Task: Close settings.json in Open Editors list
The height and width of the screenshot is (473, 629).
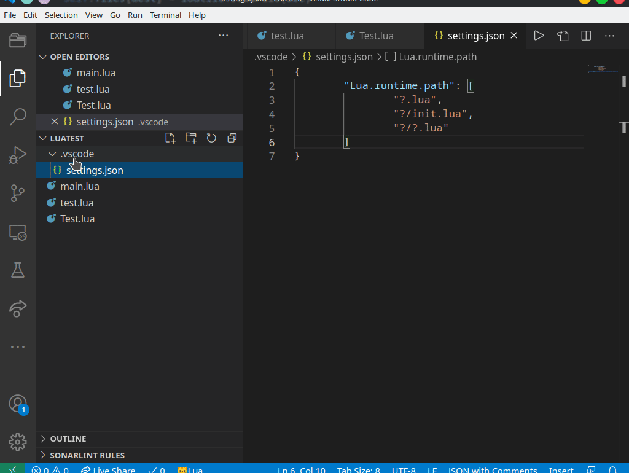Action: click(x=55, y=122)
